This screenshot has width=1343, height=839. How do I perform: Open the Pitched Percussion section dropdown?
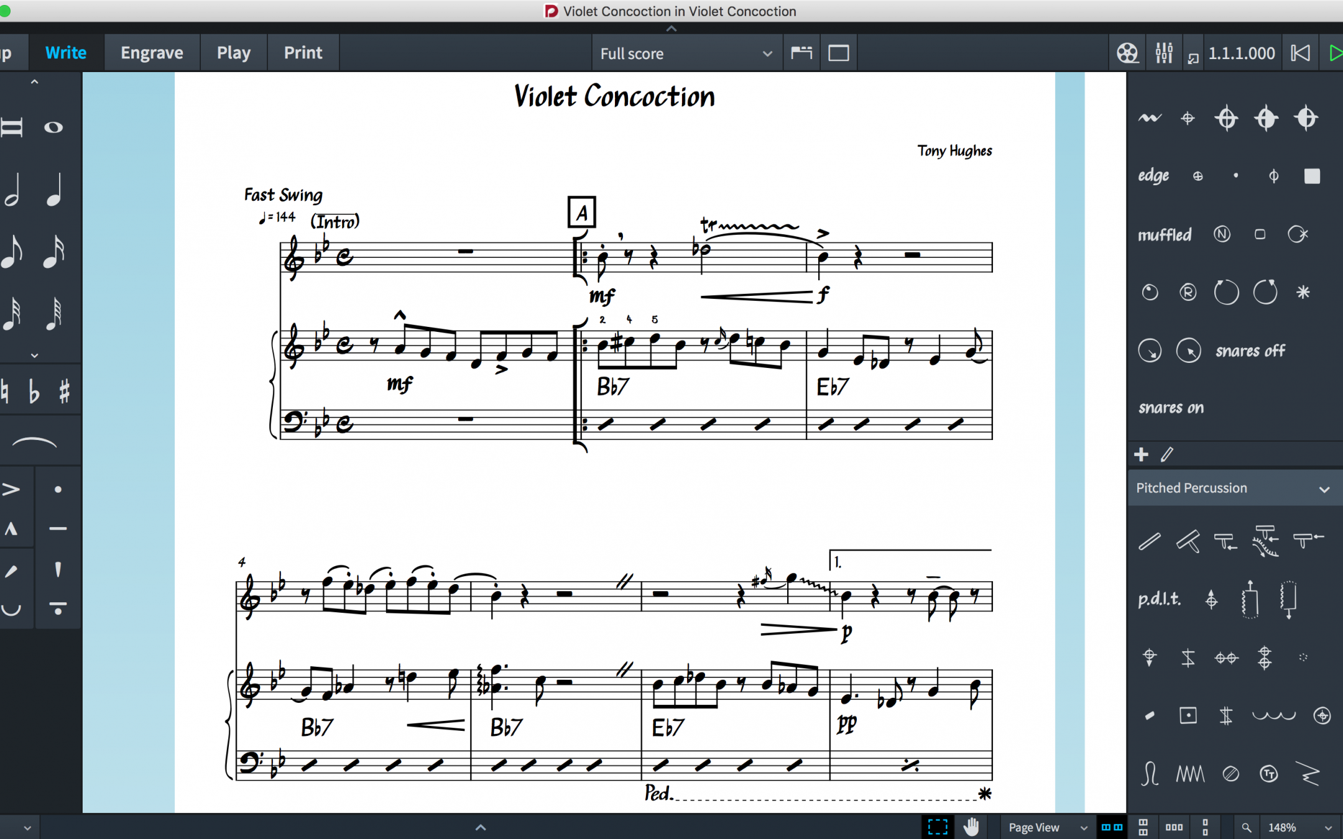1234,488
